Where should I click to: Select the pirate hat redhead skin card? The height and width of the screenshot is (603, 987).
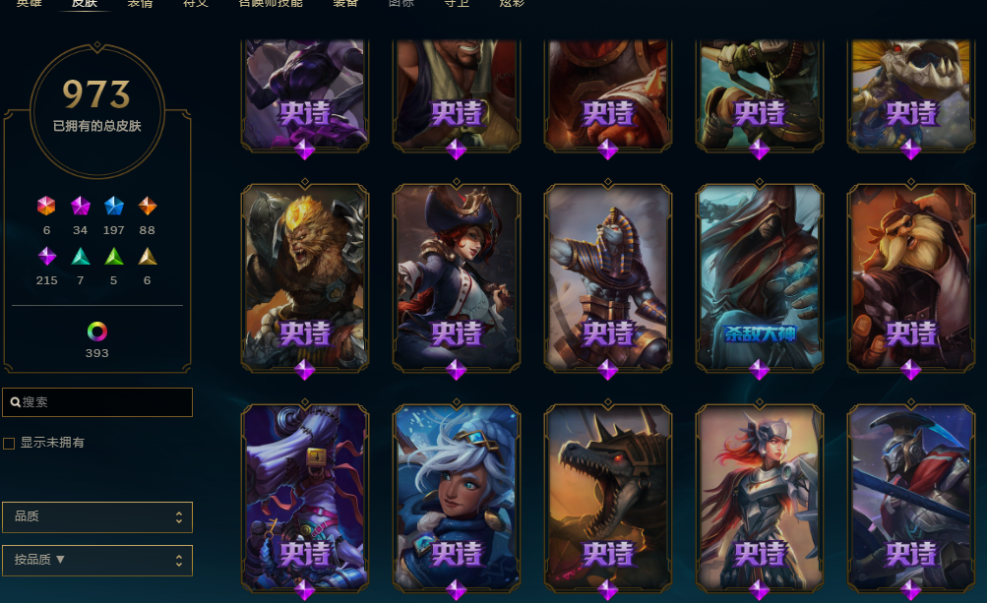[457, 277]
